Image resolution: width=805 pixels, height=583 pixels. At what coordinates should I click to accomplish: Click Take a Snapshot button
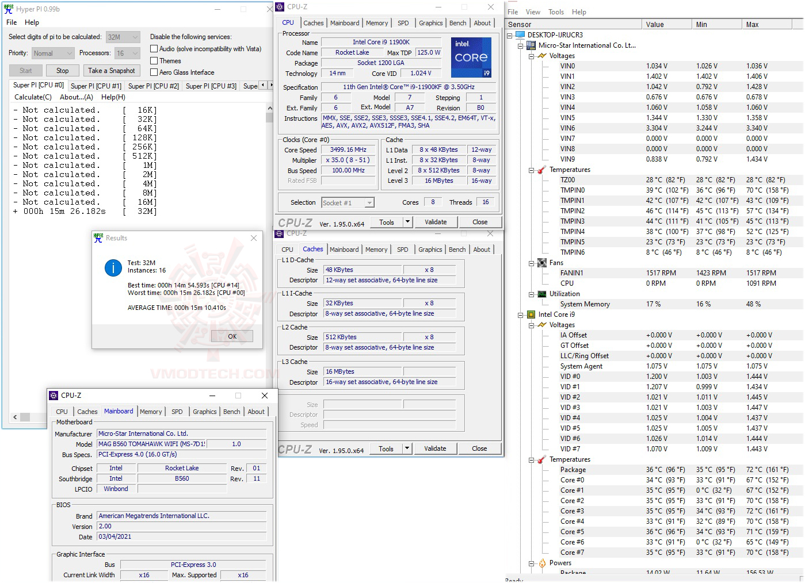click(x=112, y=71)
